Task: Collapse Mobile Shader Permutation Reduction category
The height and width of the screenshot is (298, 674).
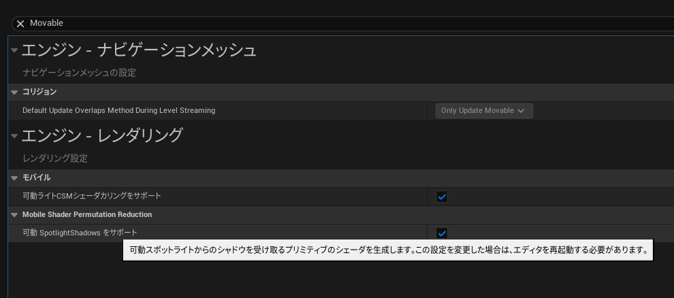Action: [14, 215]
